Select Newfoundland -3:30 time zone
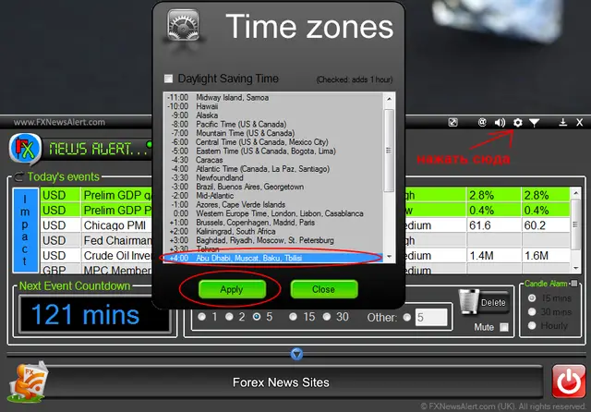The width and height of the screenshot is (591, 412). point(274,178)
